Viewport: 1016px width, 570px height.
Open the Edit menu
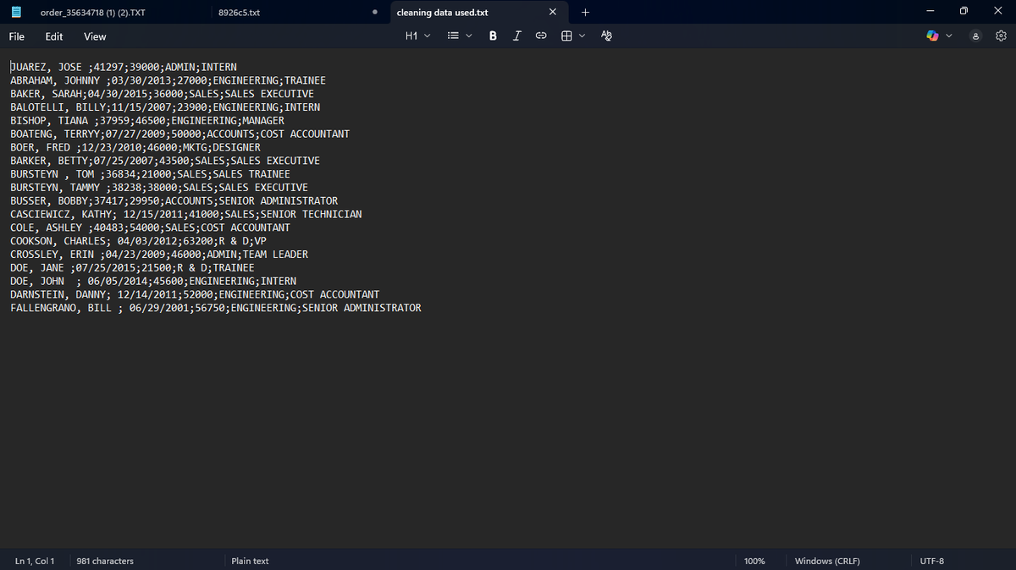pos(54,36)
